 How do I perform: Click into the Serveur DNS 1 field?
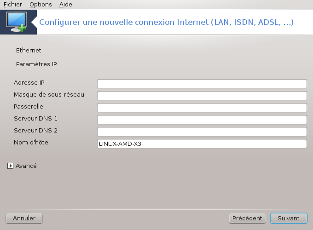coord(202,120)
